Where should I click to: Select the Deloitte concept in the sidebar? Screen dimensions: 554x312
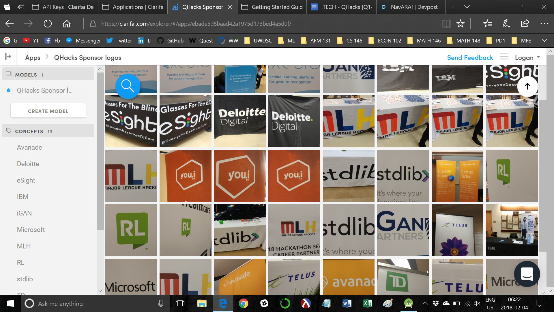tap(28, 164)
